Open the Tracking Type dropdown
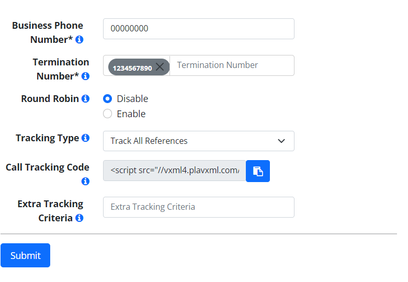 [199, 141]
